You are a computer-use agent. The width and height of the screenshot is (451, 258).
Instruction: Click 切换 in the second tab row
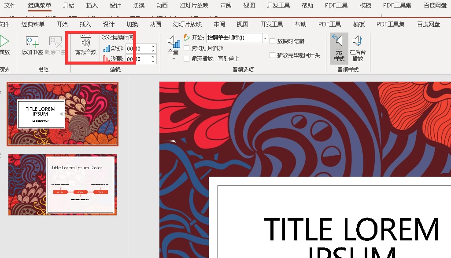pyautogui.click(x=132, y=25)
